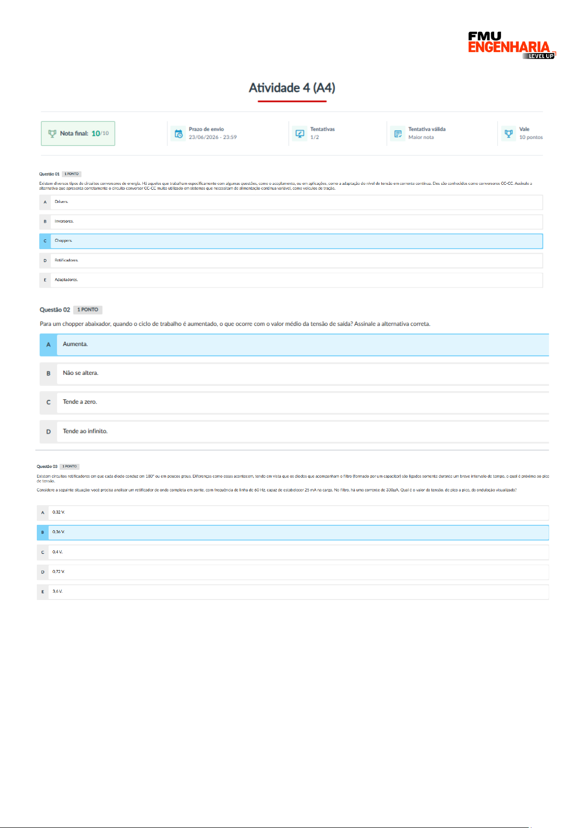Click the 1 PONTO badge of Questão 01
This screenshot has height=828, width=585.
(72, 174)
